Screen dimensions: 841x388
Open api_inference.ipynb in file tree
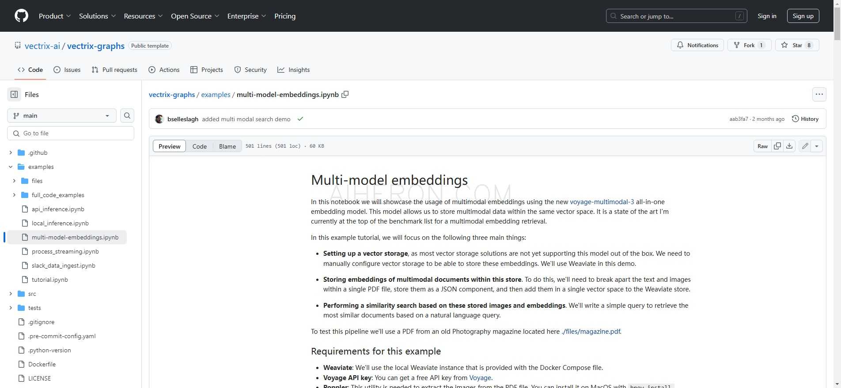pos(58,209)
